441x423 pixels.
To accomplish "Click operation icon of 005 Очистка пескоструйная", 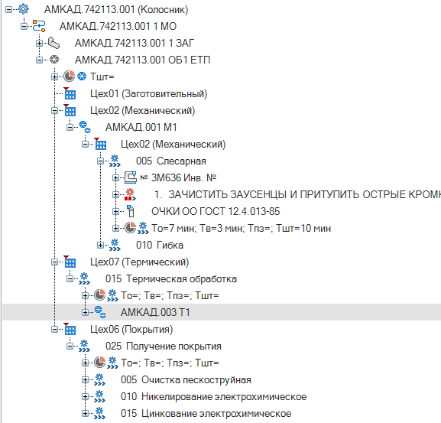I will tap(99, 379).
